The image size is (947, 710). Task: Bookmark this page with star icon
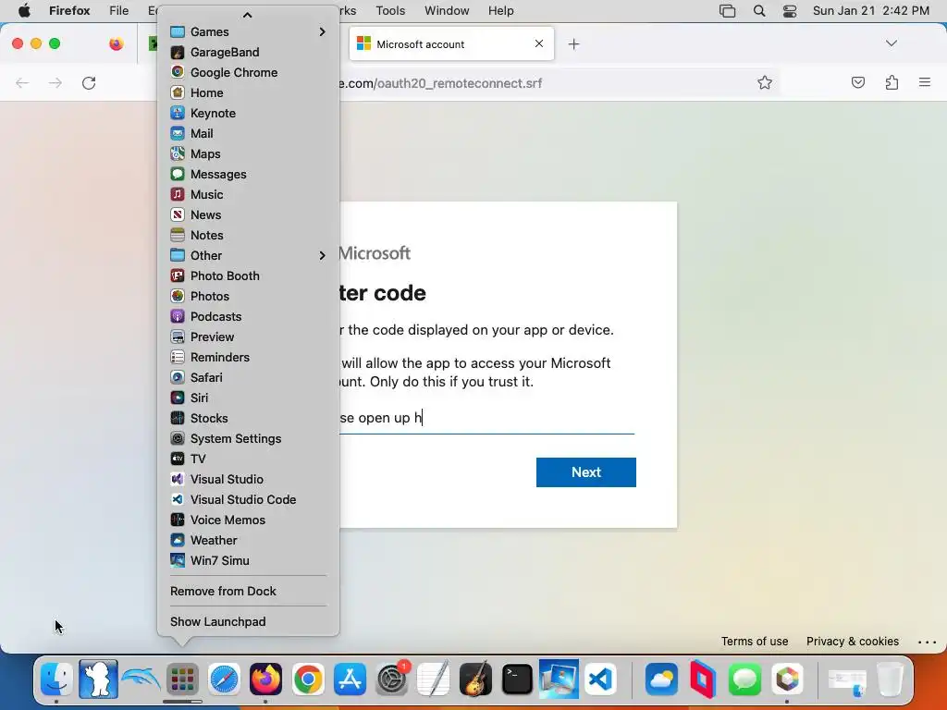point(765,82)
